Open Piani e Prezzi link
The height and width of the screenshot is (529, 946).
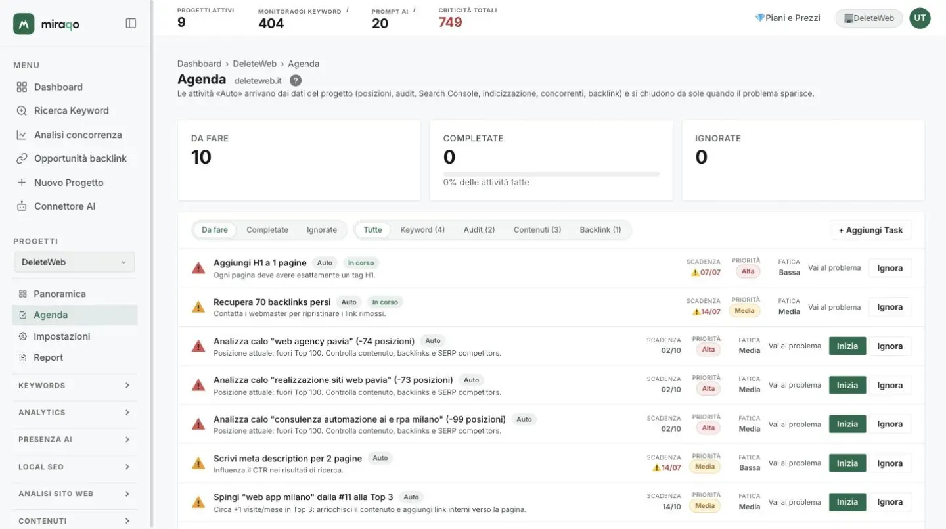(788, 18)
